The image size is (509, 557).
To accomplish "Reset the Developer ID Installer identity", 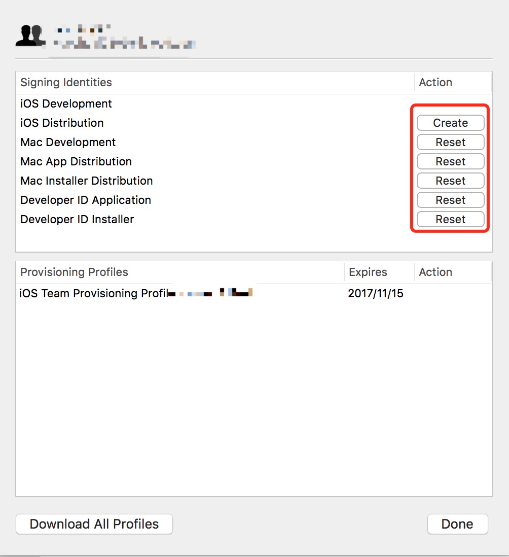I will pos(450,219).
